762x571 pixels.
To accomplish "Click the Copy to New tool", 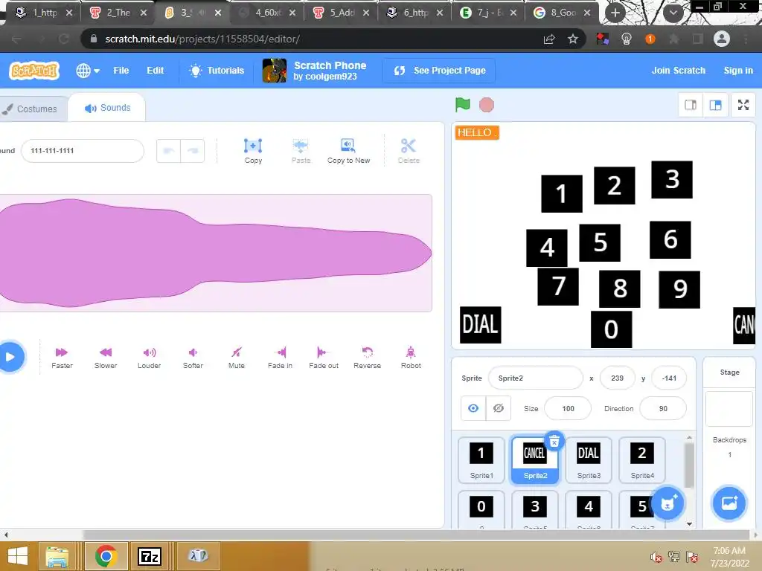I will click(348, 151).
